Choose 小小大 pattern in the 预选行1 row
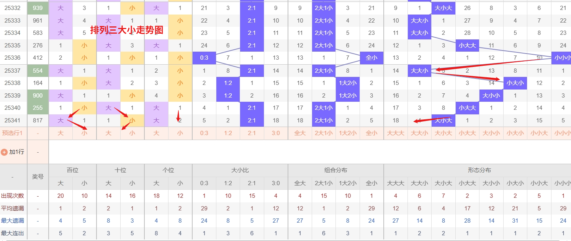The image size is (571, 241). click(x=539, y=134)
